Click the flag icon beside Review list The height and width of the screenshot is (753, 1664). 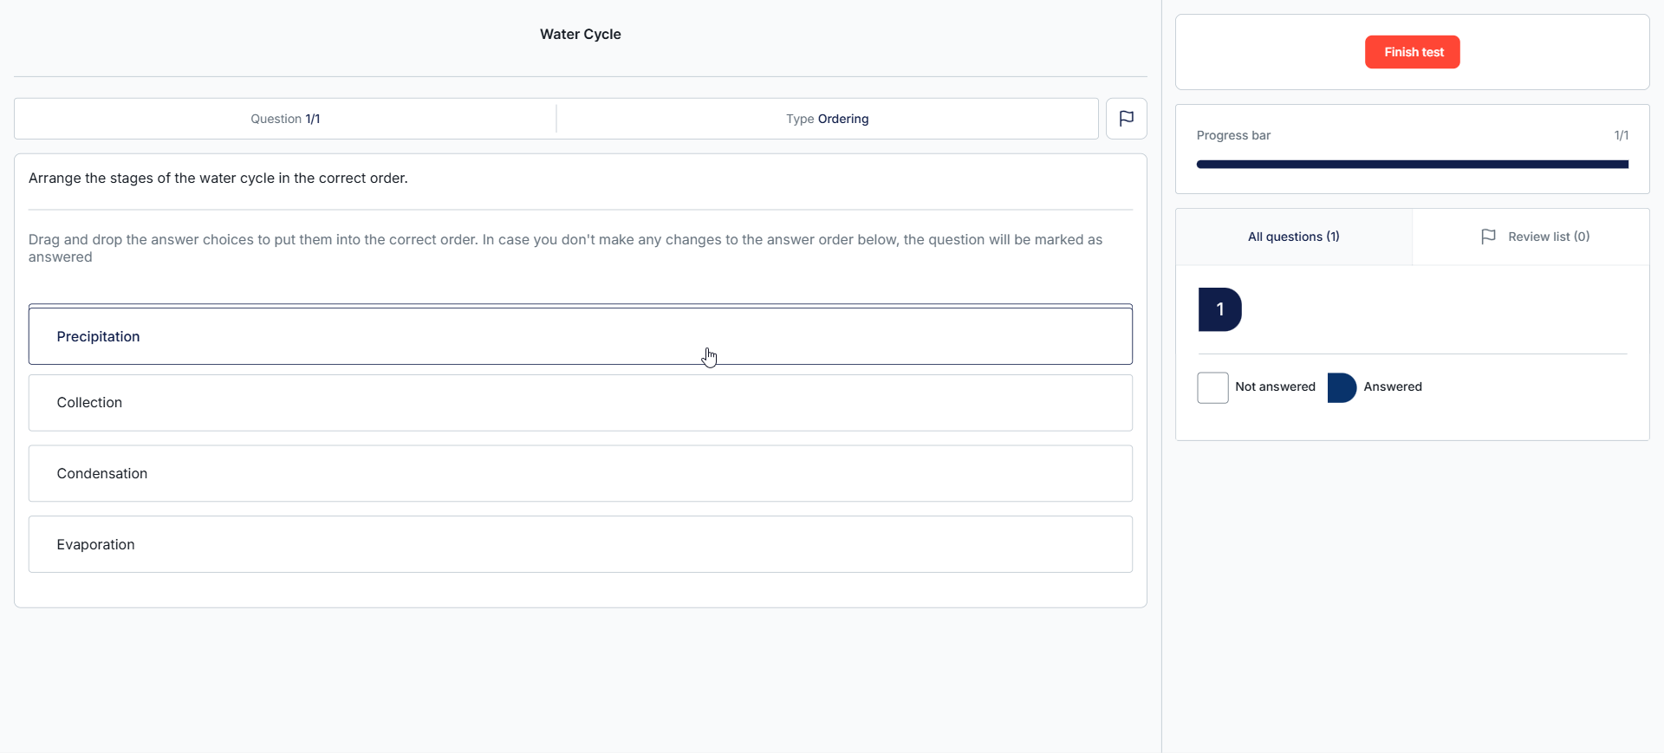tap(1488, 237)
